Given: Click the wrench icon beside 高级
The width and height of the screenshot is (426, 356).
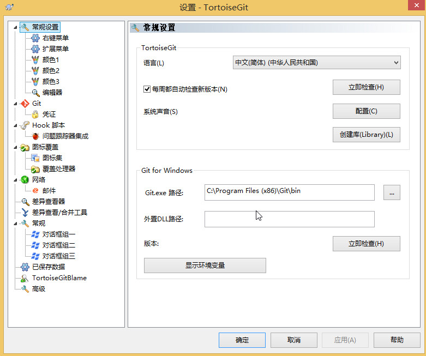Looking at the screenshot, I should (25, 289).
